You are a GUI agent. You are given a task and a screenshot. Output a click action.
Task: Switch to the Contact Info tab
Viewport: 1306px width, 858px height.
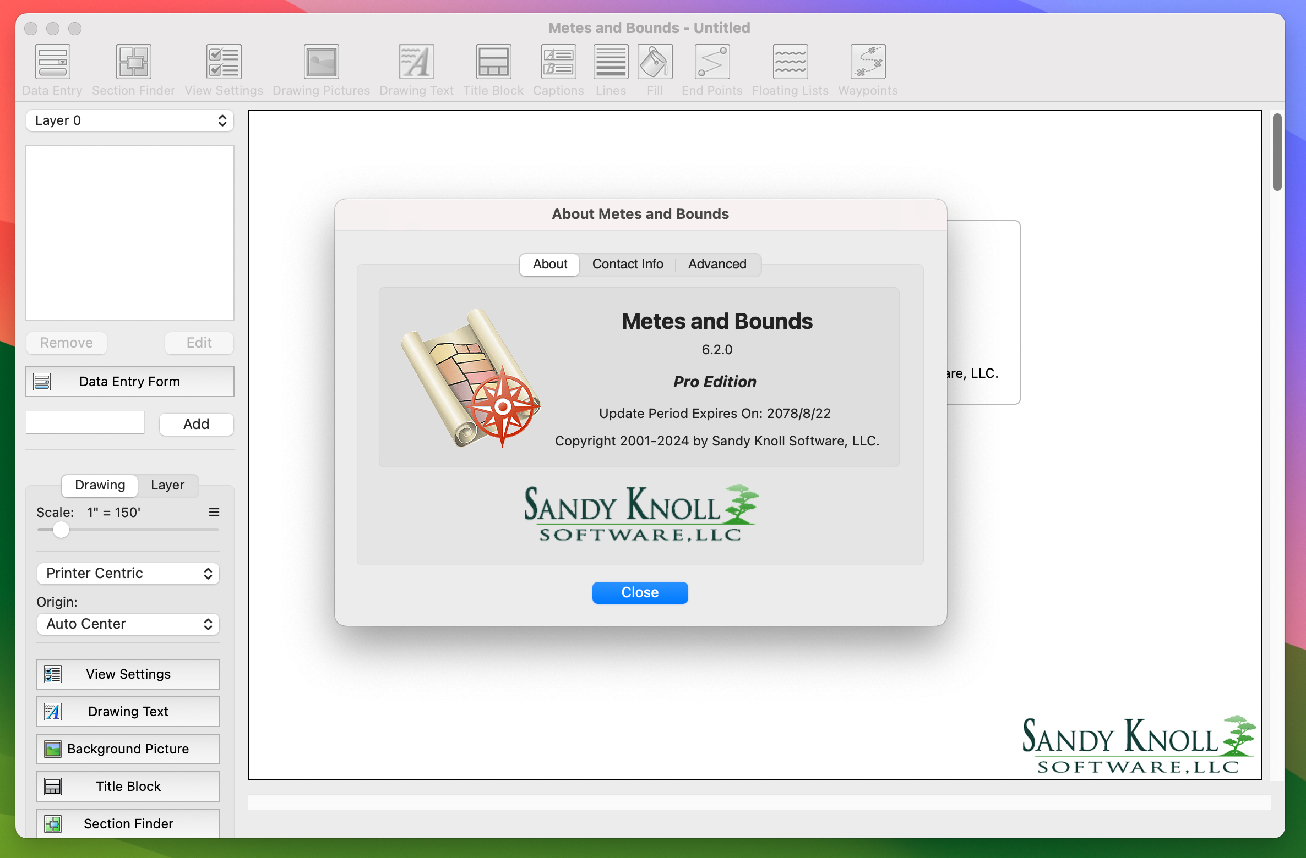628,264
